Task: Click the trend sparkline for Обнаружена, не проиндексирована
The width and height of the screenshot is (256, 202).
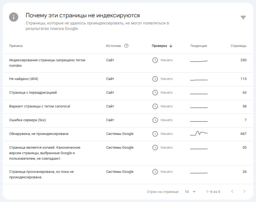Action: [x=199, y=133]
